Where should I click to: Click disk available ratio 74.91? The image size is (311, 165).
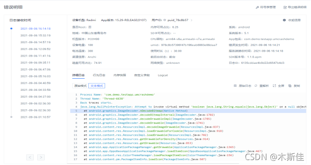[x=97, y=63]
